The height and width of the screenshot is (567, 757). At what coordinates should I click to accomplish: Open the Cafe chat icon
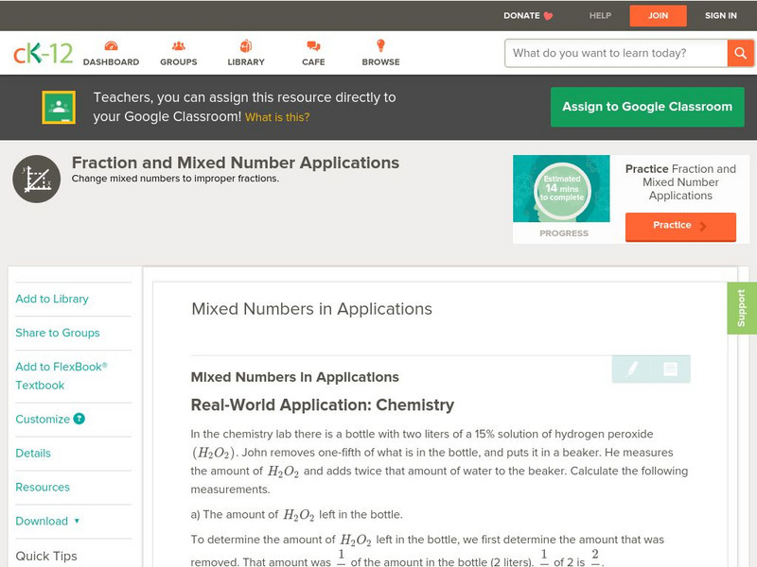coord(313,46)
